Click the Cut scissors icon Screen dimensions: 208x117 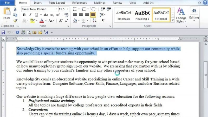tap(15, 9)
